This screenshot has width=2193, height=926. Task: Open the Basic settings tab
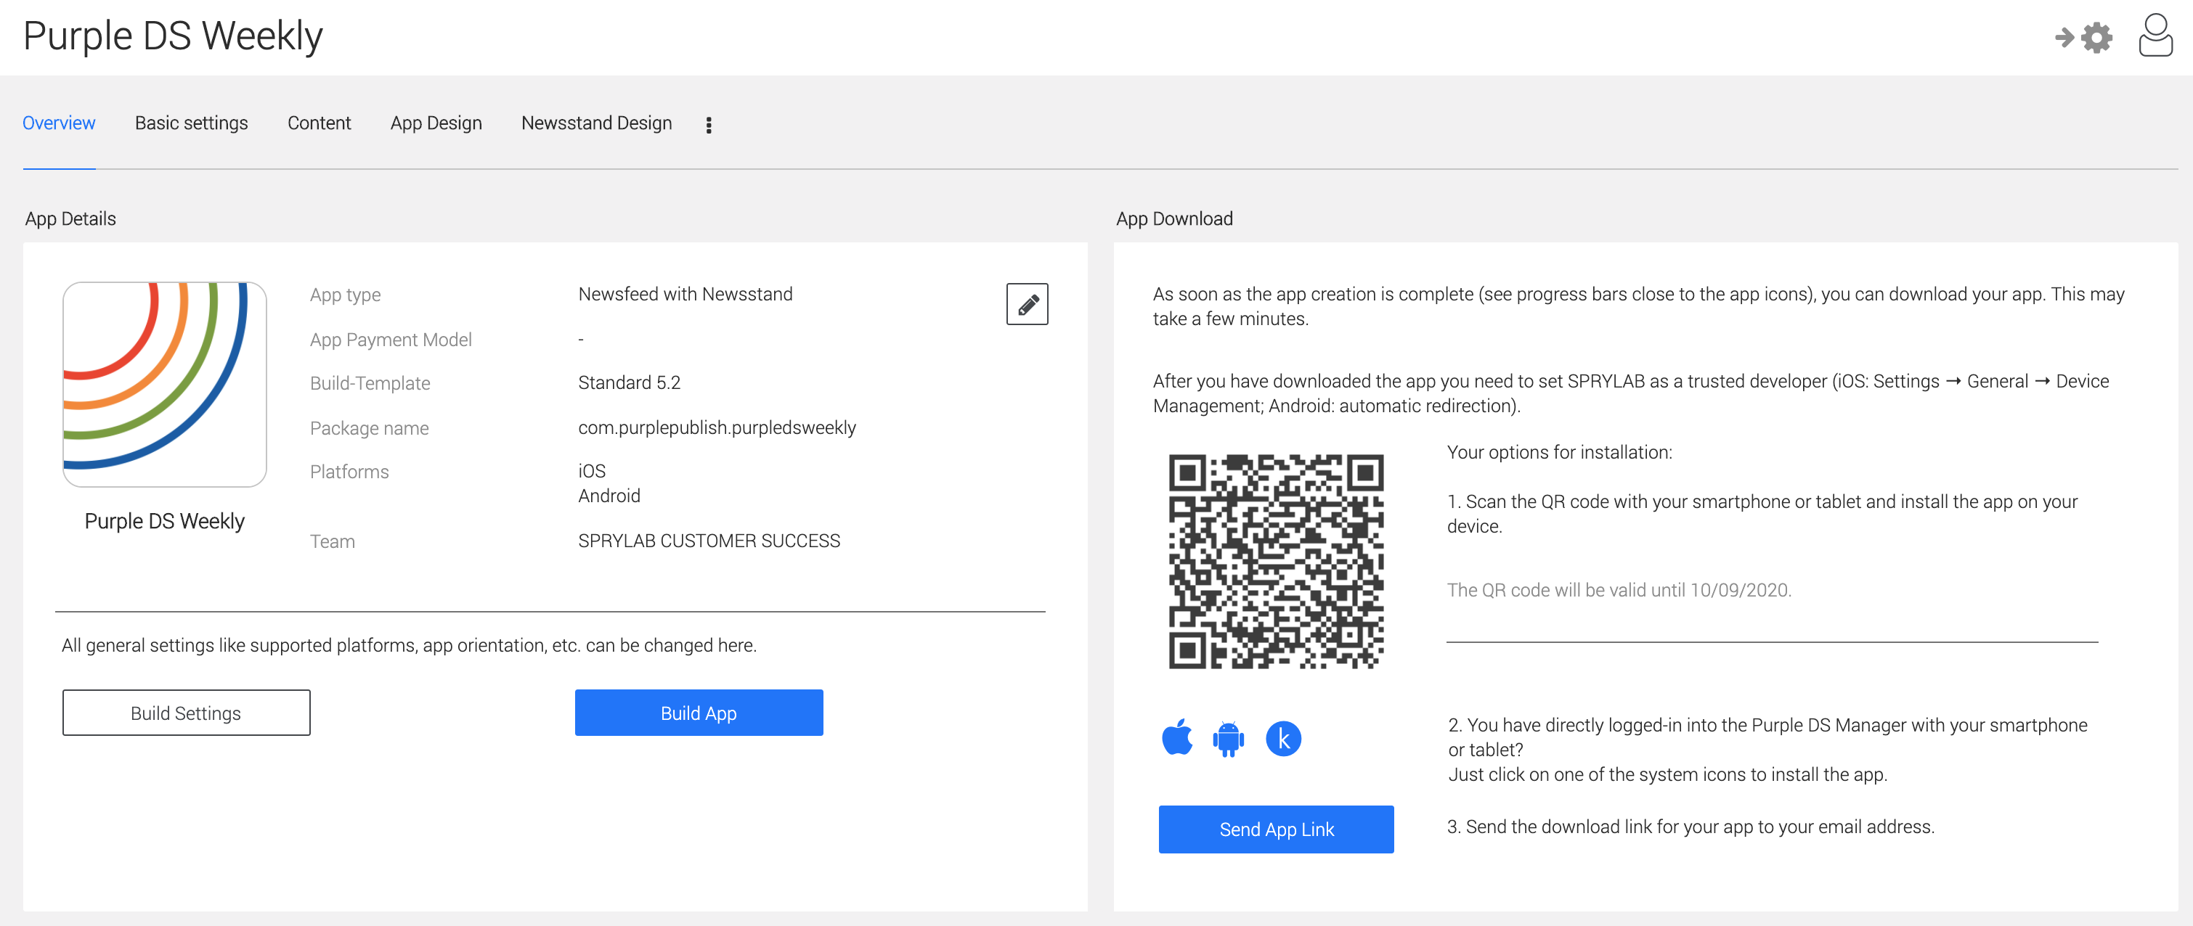(191, 123)
